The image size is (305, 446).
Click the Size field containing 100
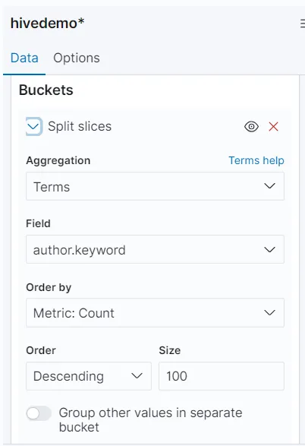[x=222, y=376]
